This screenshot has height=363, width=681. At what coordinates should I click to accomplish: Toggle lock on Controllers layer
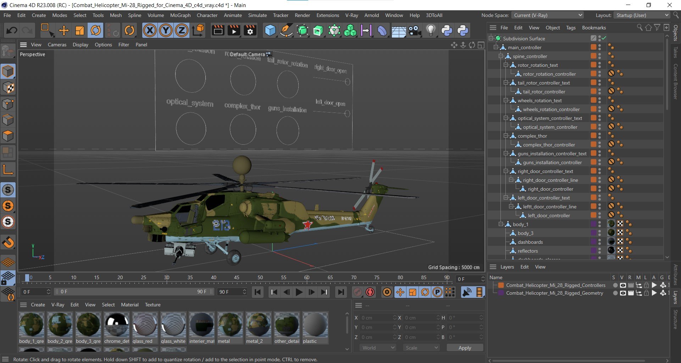click(646, 285)
